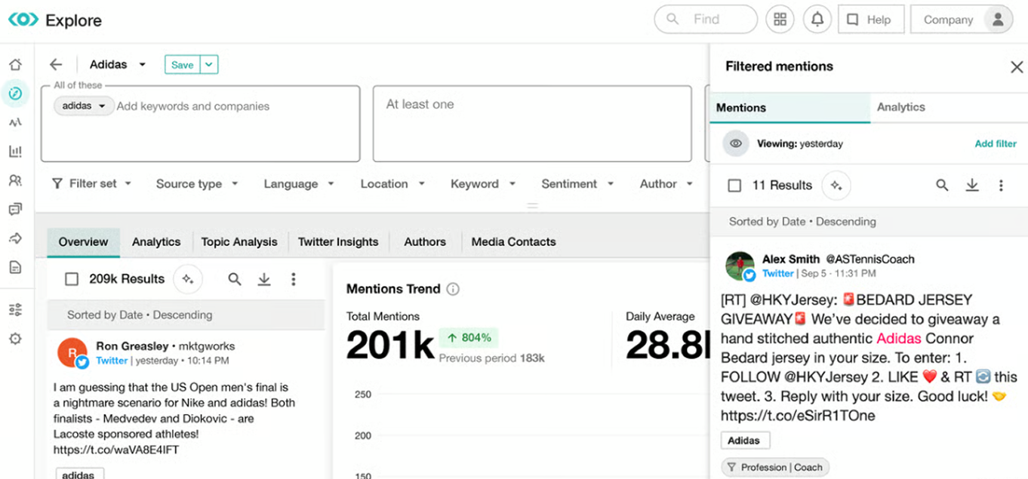Screen dimensions: 1028x479
Task: Open the apps grid icon
Action: coord(780,20)
